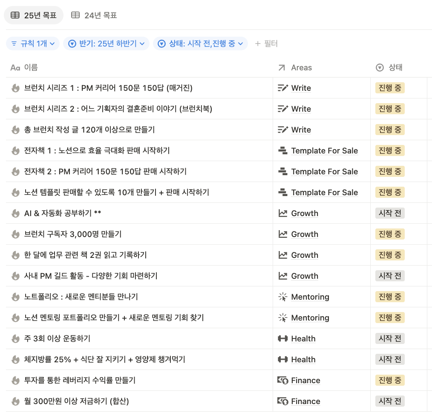Open the 규칙 1개 dropdown

(32, 43)
